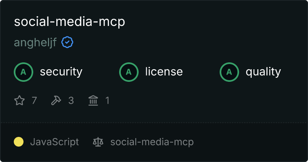Viewport: 308px width, 162px height.
Task: Click the yellow JavaScript language dot
Action: (x=19, y=142)
